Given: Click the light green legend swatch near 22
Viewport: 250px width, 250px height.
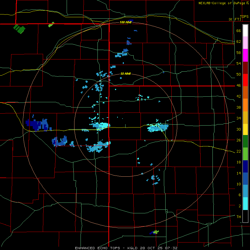Looking at the screenshot, I should [245, 154].
